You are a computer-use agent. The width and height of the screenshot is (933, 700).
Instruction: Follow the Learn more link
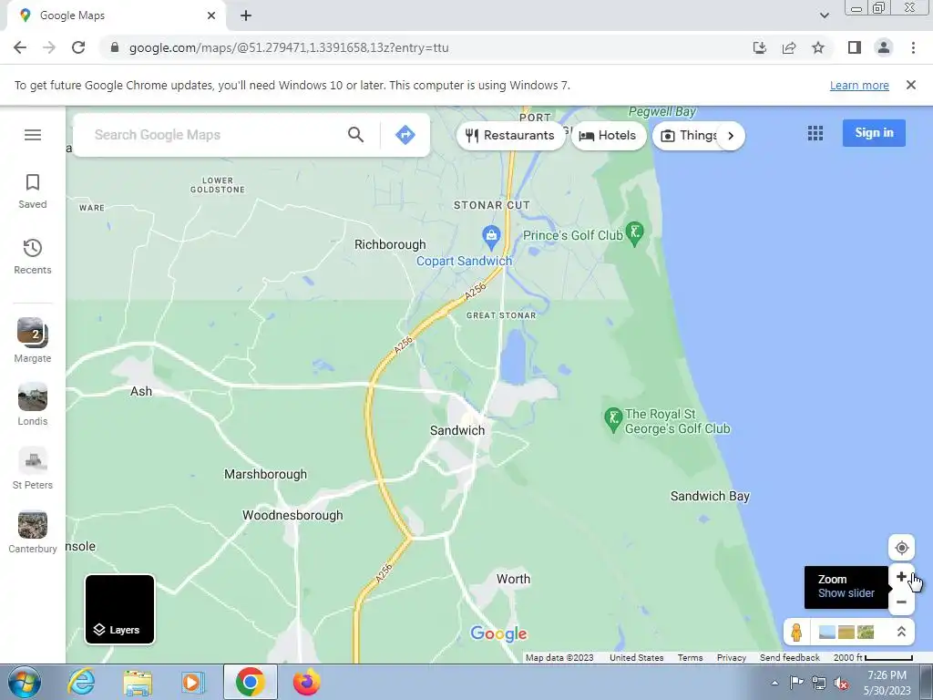point(859,85)
